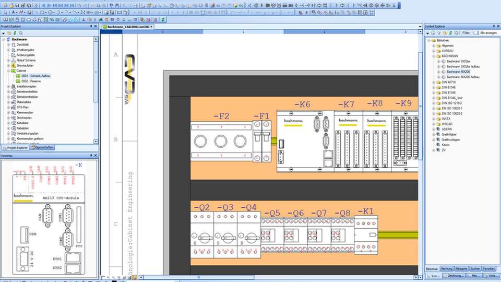Open the Kategorie tab in Symbol Explorer
Viewport: 501px width, 282px height.
tap(461, 269)
